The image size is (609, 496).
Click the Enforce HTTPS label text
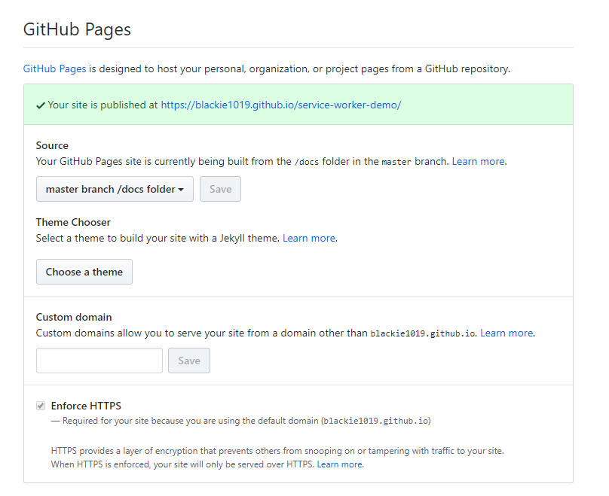[x=86, y=406]
